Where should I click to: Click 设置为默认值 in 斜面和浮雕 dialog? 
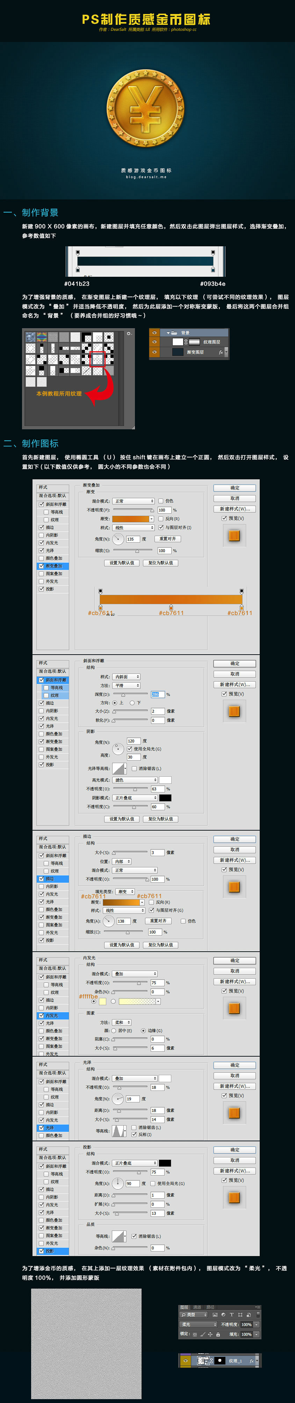122,819
